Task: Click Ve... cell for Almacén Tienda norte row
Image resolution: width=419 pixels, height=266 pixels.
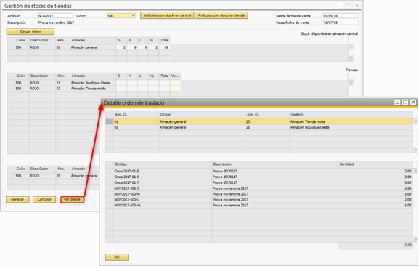Action: 175,89
